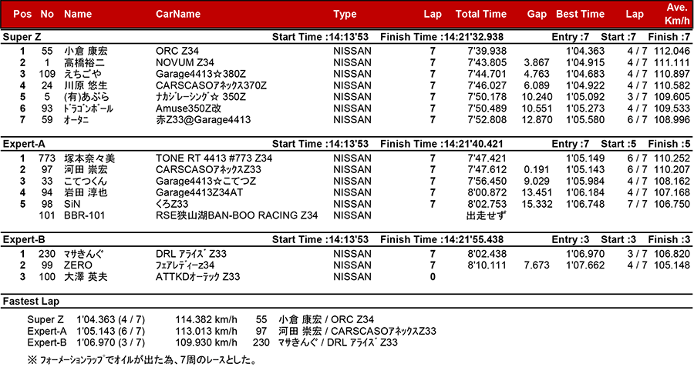This screenshot has width=694, height=367.
Task: Click the 'Total Time' column header
Action: click(x=481, y=14)
